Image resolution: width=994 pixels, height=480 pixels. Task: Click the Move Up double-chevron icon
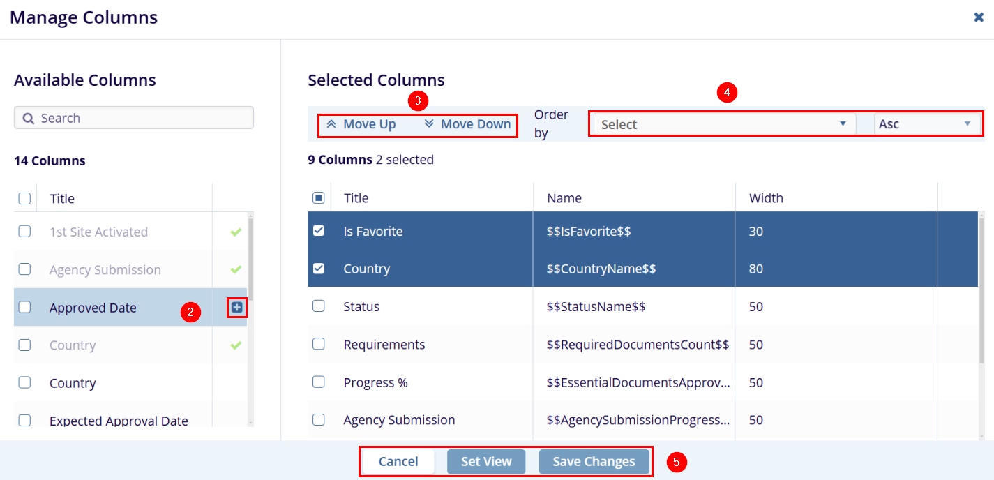click(331, 124)
